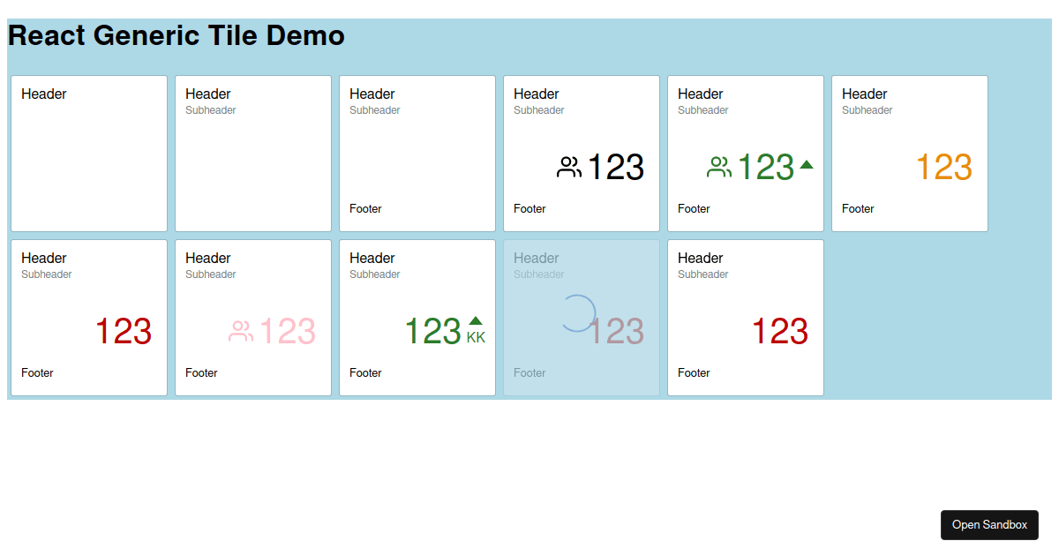Click the orange 123 value

(x=943, y=167)
